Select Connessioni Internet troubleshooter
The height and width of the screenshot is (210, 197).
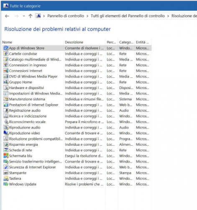[x=77, y=71]
